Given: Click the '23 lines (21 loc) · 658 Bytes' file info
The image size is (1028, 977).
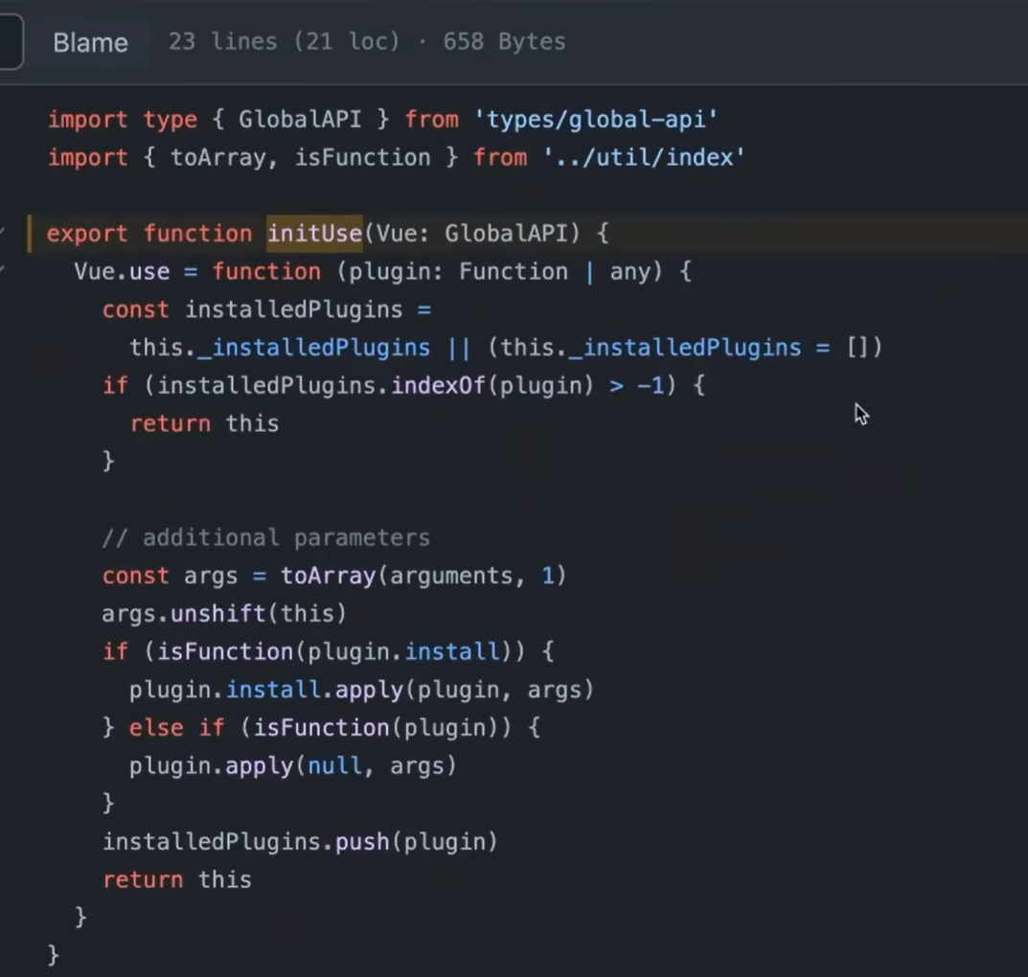Looking at the screenshot, I should (367, 41).
